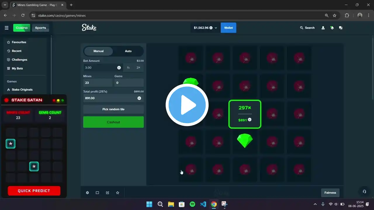374x210 pixels.
Task: Click the Total profit field
Action: [113, 98]
